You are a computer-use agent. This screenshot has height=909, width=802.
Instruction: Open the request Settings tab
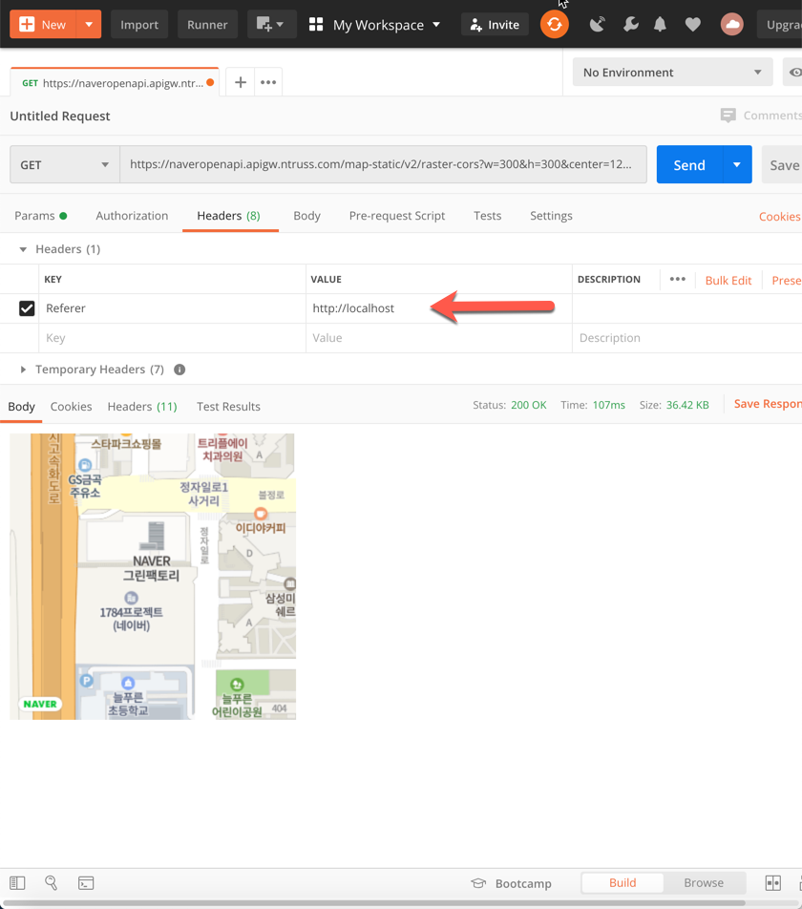pos(551,216)
